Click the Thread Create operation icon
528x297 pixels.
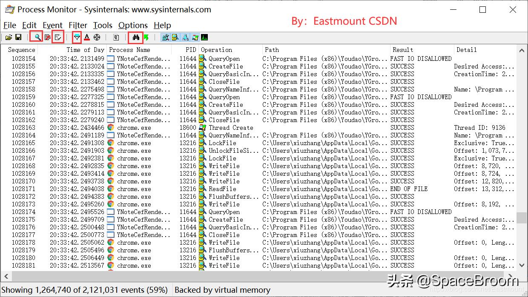pos(203,127)
